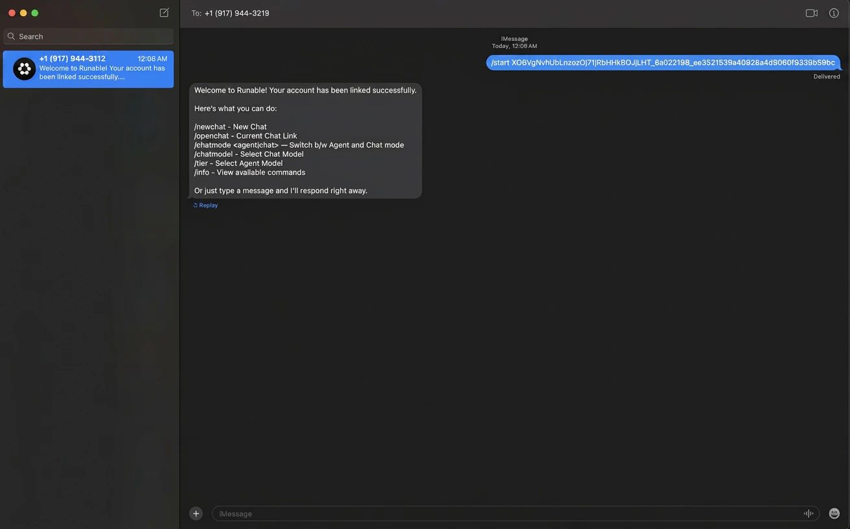Image resolution: width=850 pixels, height=529 pixels.
Task: Click the /tier - Select Agent Model line
Action: click(x=238, y=163)
